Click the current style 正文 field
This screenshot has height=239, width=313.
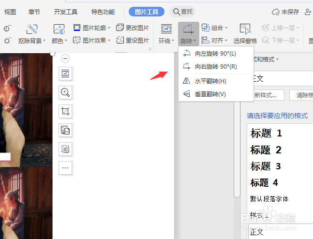tap(283, 78)
